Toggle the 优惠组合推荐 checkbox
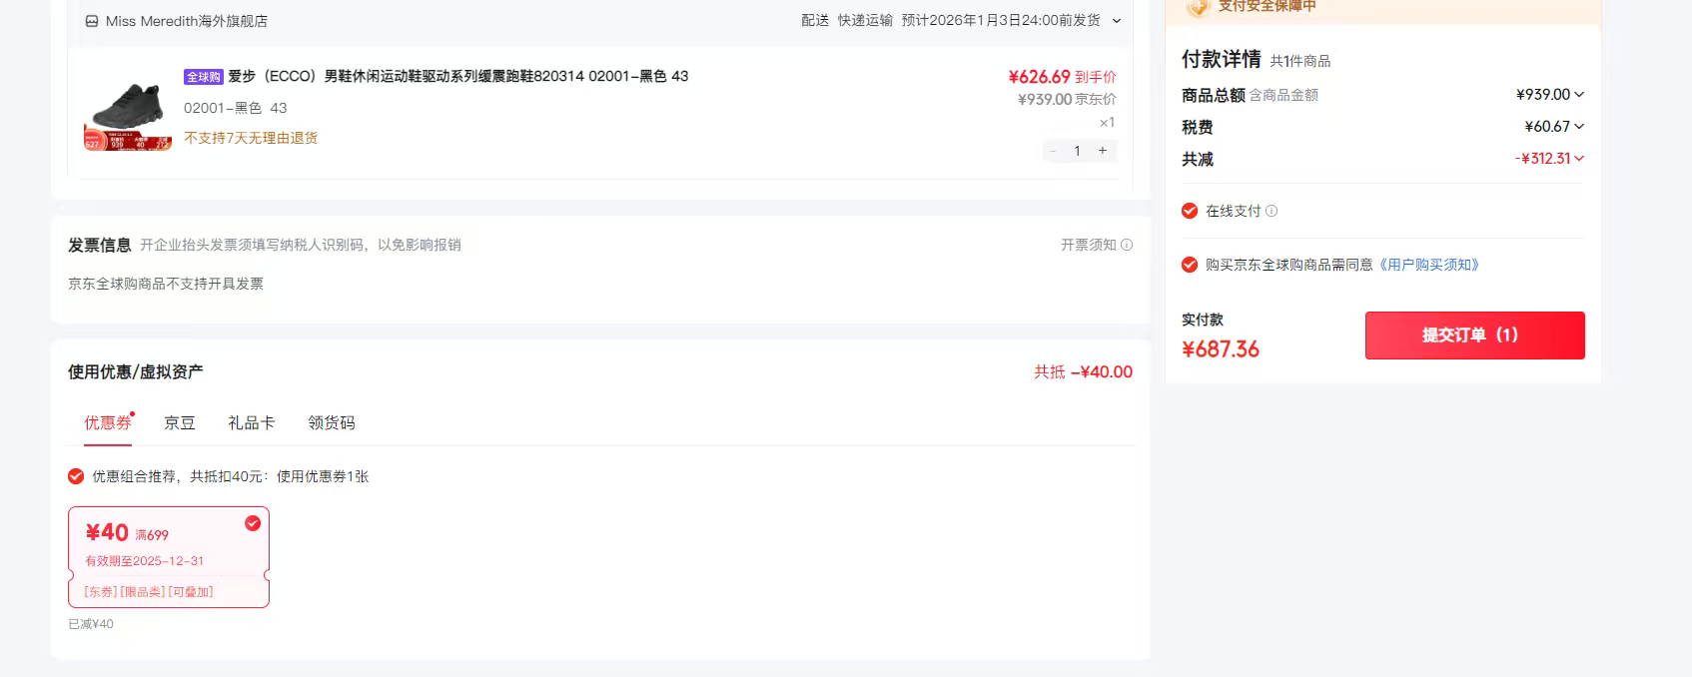Image resolution: width=1692 pixels, height=677 pixels. (x=76, y=476)
